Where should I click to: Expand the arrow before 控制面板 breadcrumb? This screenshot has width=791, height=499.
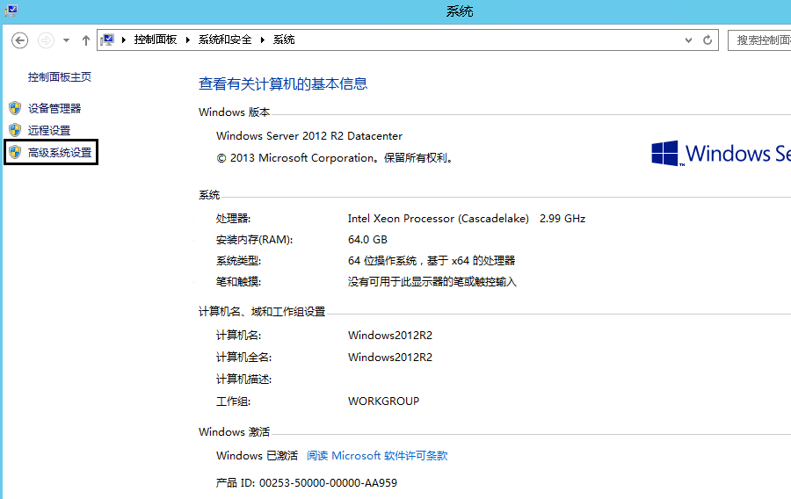click(x=124, y=40)
